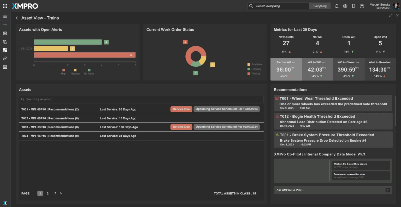
Task: Go to page 2 of the assets list
Action: (48, 193)
